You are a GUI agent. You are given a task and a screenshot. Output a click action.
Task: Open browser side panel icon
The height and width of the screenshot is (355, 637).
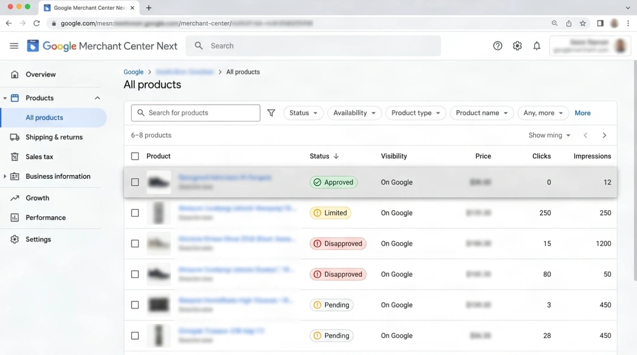point(600,23)
